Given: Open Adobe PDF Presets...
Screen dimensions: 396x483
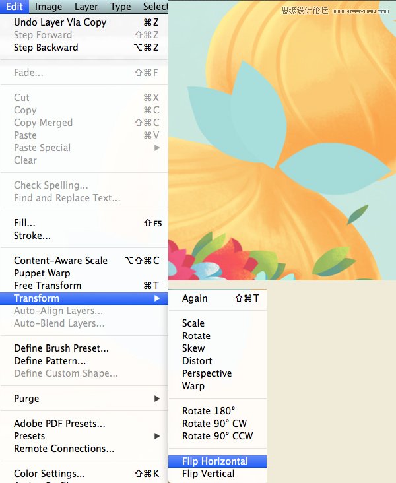Looking at the screenshot, I should pyautogui.click(x=84, y=424).
